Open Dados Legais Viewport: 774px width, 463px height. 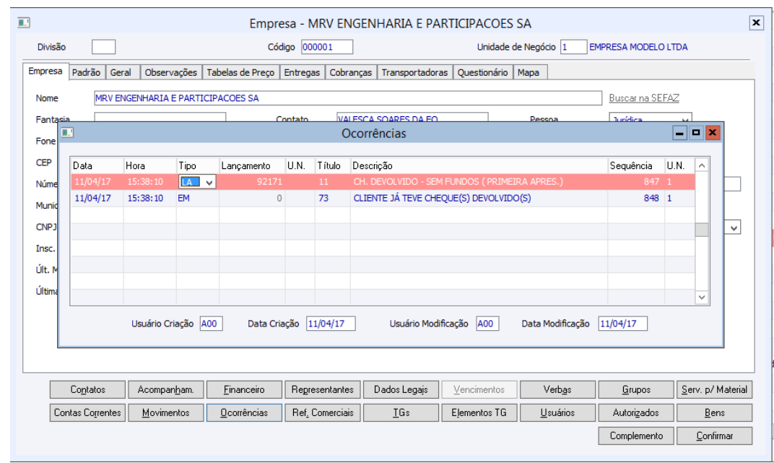click(401, 389)
